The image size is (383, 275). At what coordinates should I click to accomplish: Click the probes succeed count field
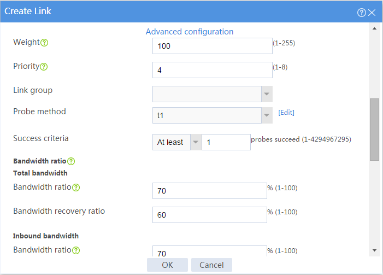point(226,142)
